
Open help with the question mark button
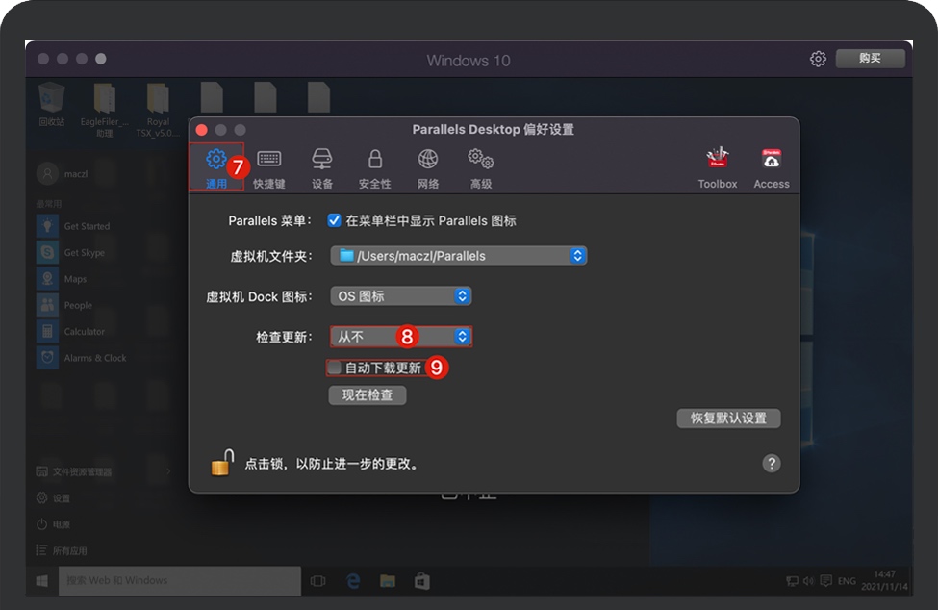pyautogui.click(x=772, y=464)
